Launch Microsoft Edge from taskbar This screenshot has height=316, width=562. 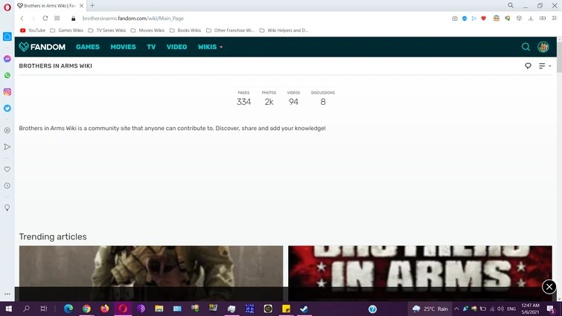click(x=68, y=309)
